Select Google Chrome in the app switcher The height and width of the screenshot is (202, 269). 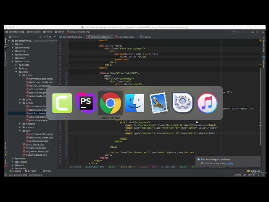coord(110,103)
